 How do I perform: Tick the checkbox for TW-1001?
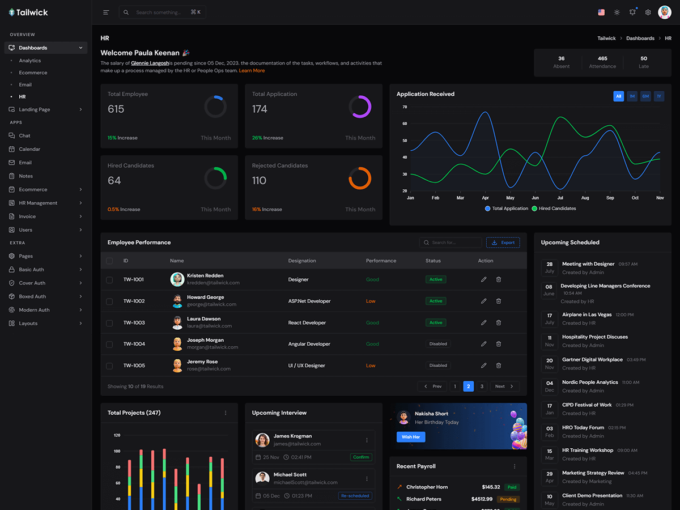point(109,279)
